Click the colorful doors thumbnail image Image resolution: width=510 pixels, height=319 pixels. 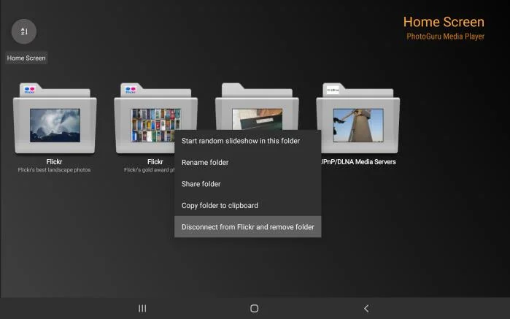point(155,126)
